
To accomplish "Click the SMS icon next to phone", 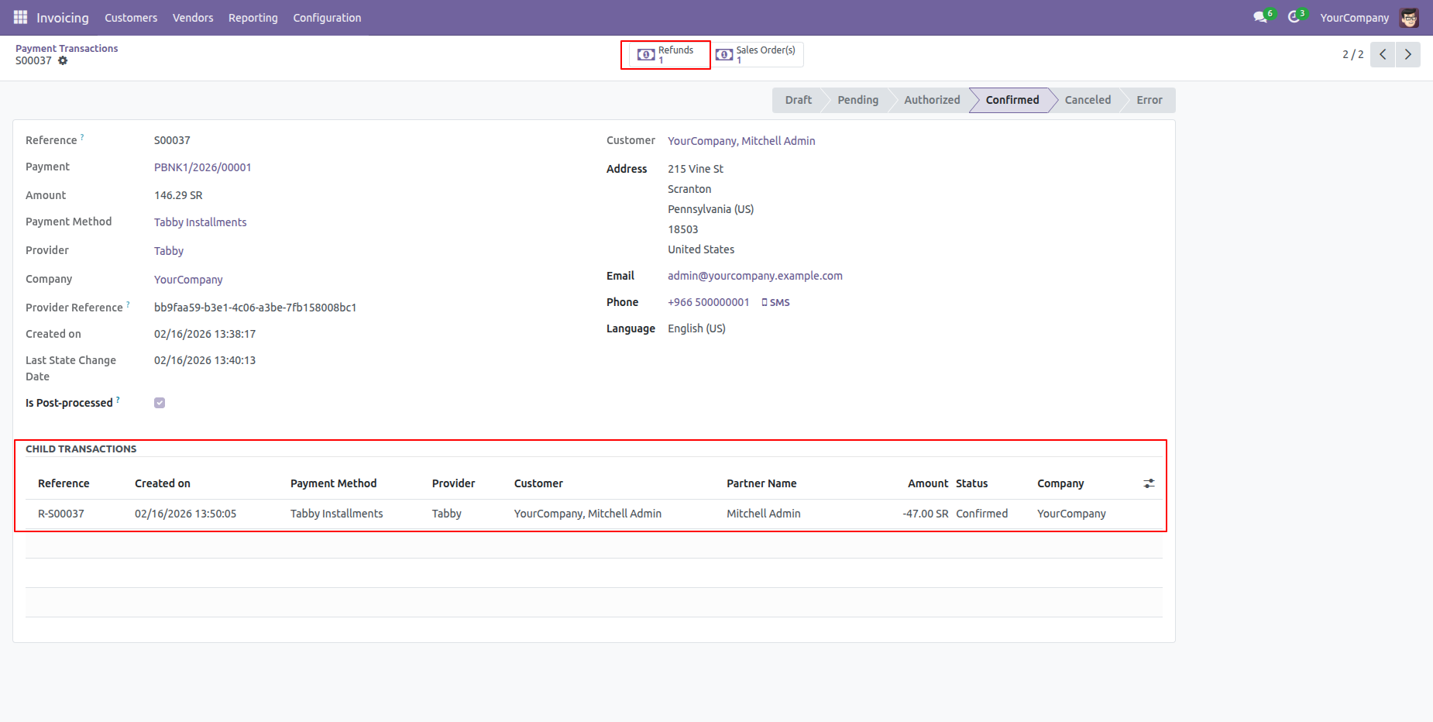I will coord(775,302).
